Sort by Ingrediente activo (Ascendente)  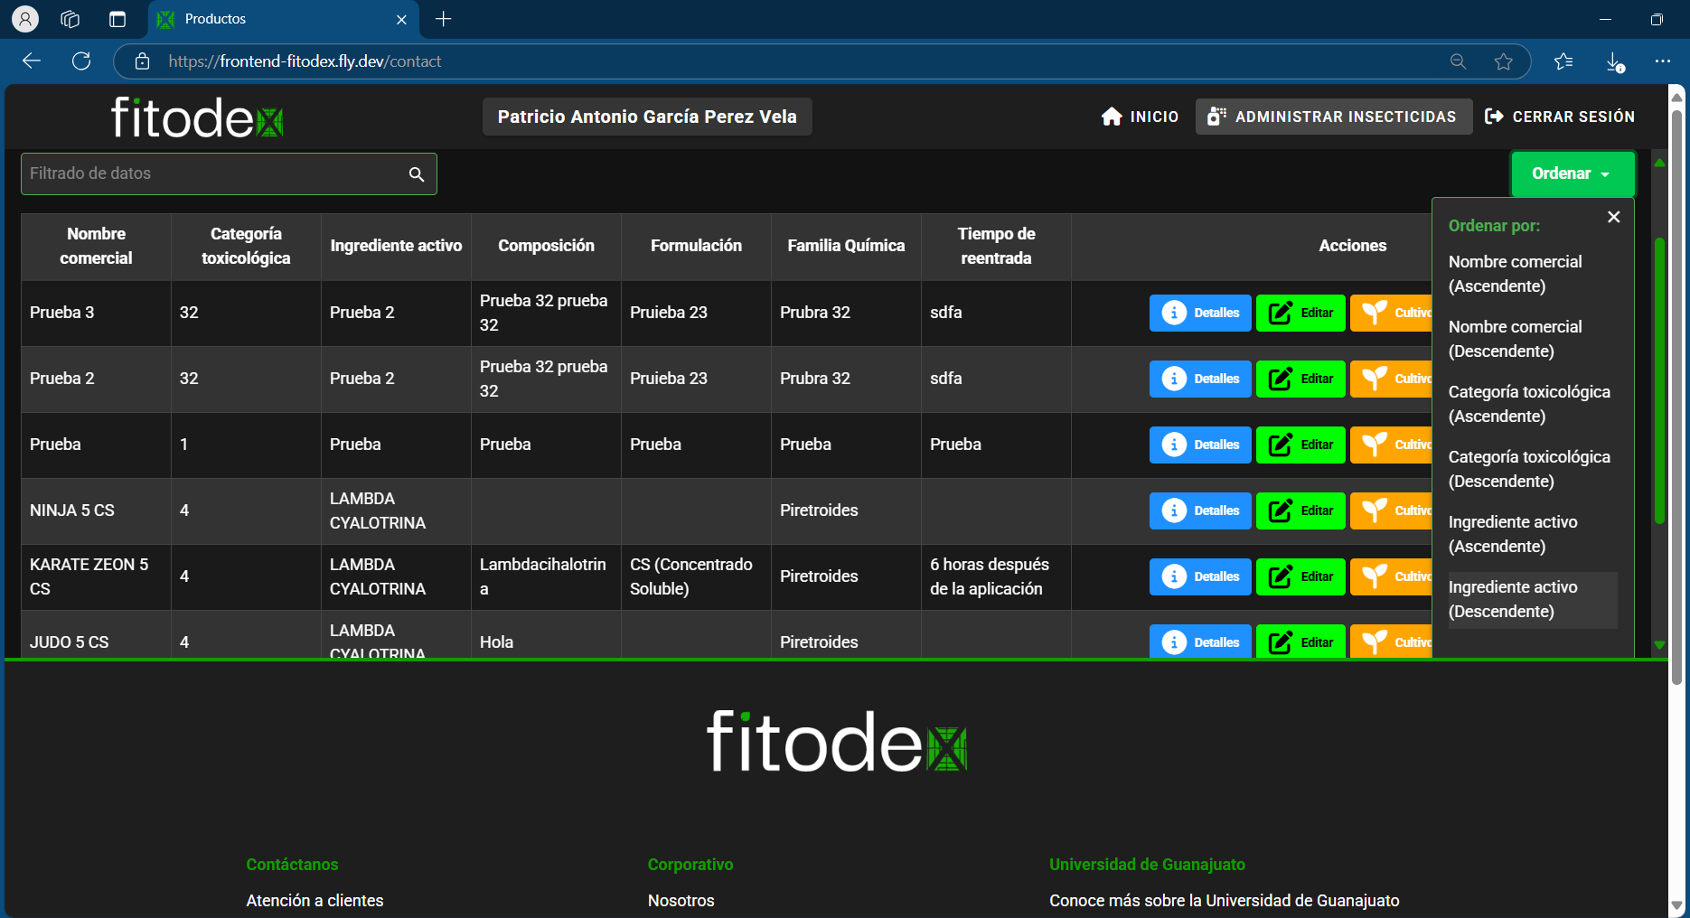click(x=1533, y=534)
